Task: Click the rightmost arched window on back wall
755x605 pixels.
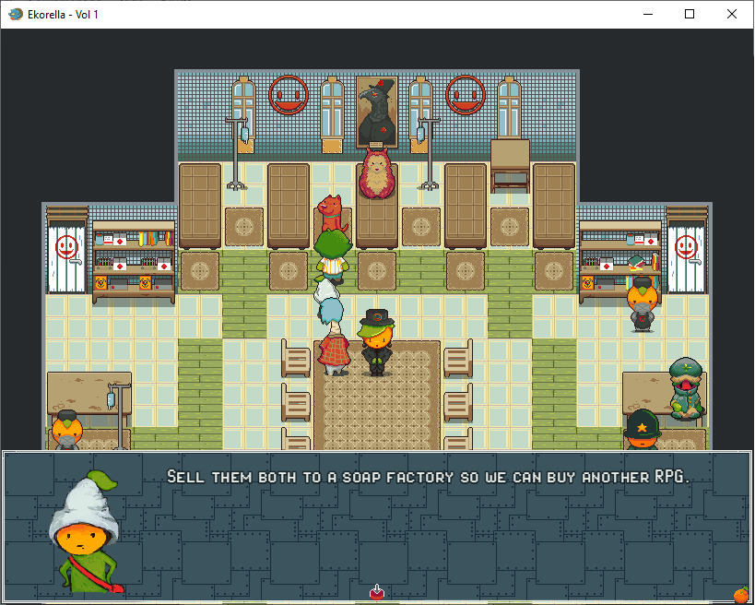Action: click(x=510, y=109)
